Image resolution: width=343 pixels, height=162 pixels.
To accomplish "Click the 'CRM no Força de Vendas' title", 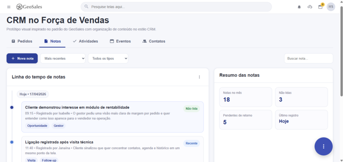I will pyautogui.click(x=58, y=20).
